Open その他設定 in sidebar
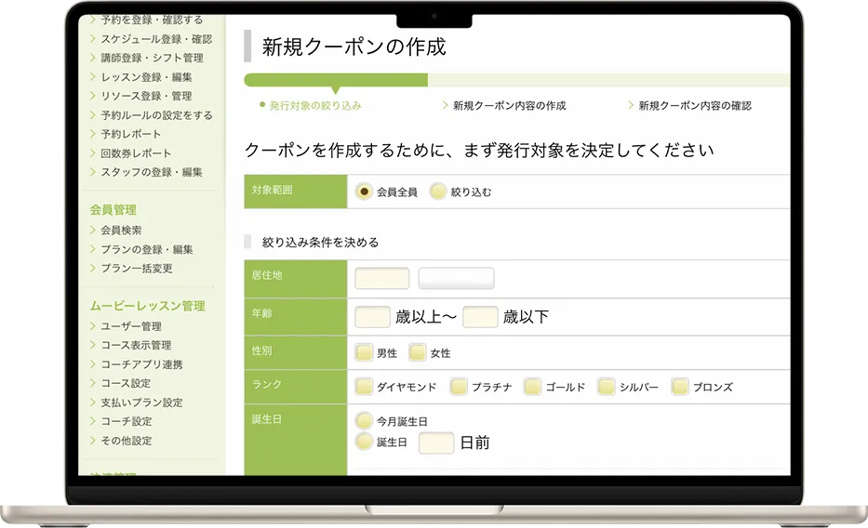Viewport: 868px width, 528px height. [x=126, y=442]
